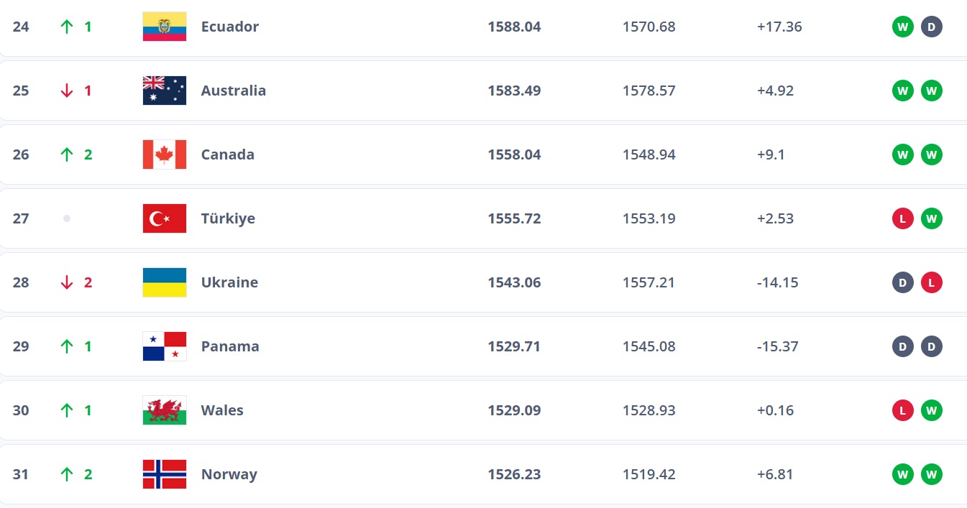Click Panama's total points 1529.71
The width and height of the screenshot is (967, 508).
514,346
